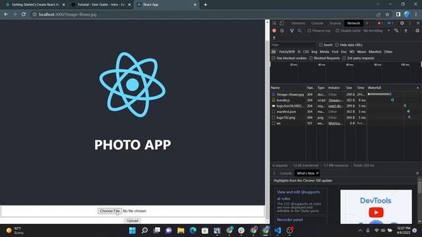Image resolution: width=422 pixels, height=237 pixels.
Task: Click the network overview timeline
Action: [346, 73]
